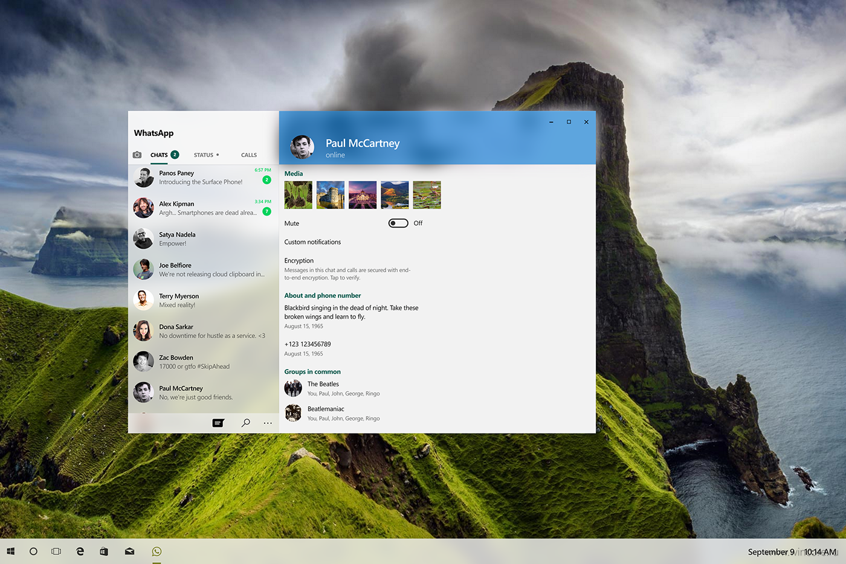This screenshot has width=846, height=564.
Task: Select phone number +123 123456789
Action: [308, 344]
